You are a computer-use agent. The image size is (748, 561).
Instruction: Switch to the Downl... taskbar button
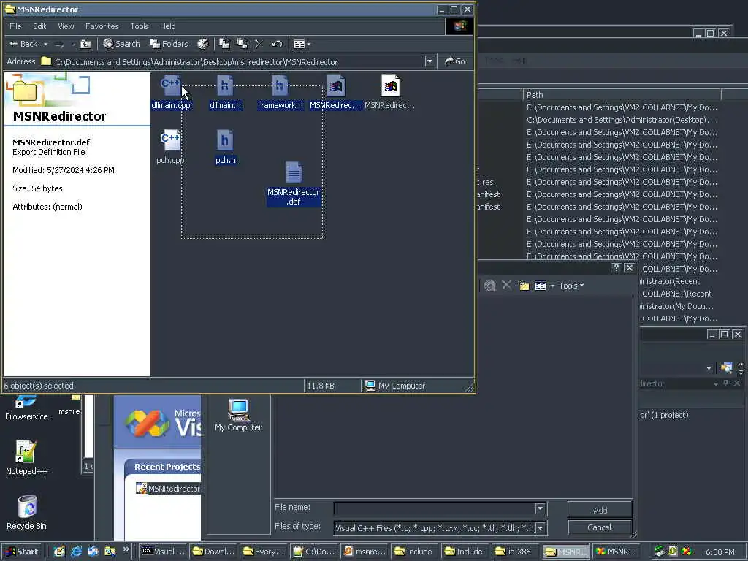point(214,552)
